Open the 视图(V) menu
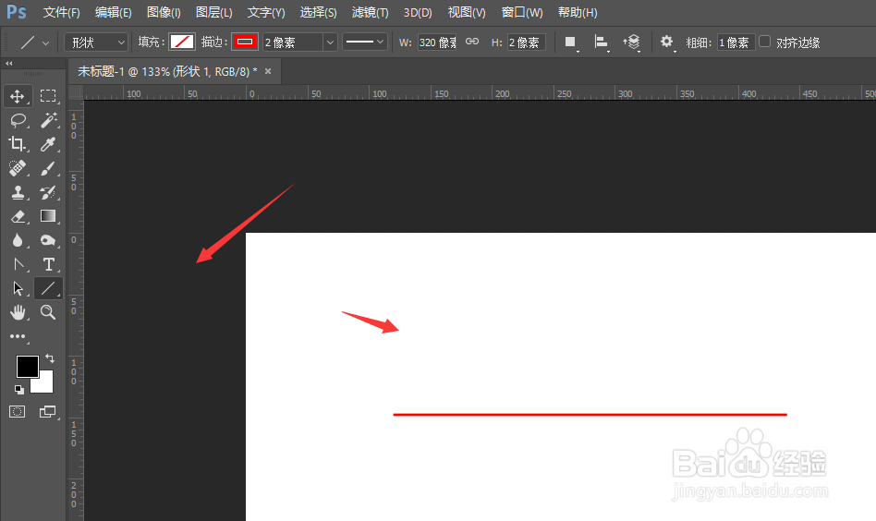 click(x=467, y=12)
